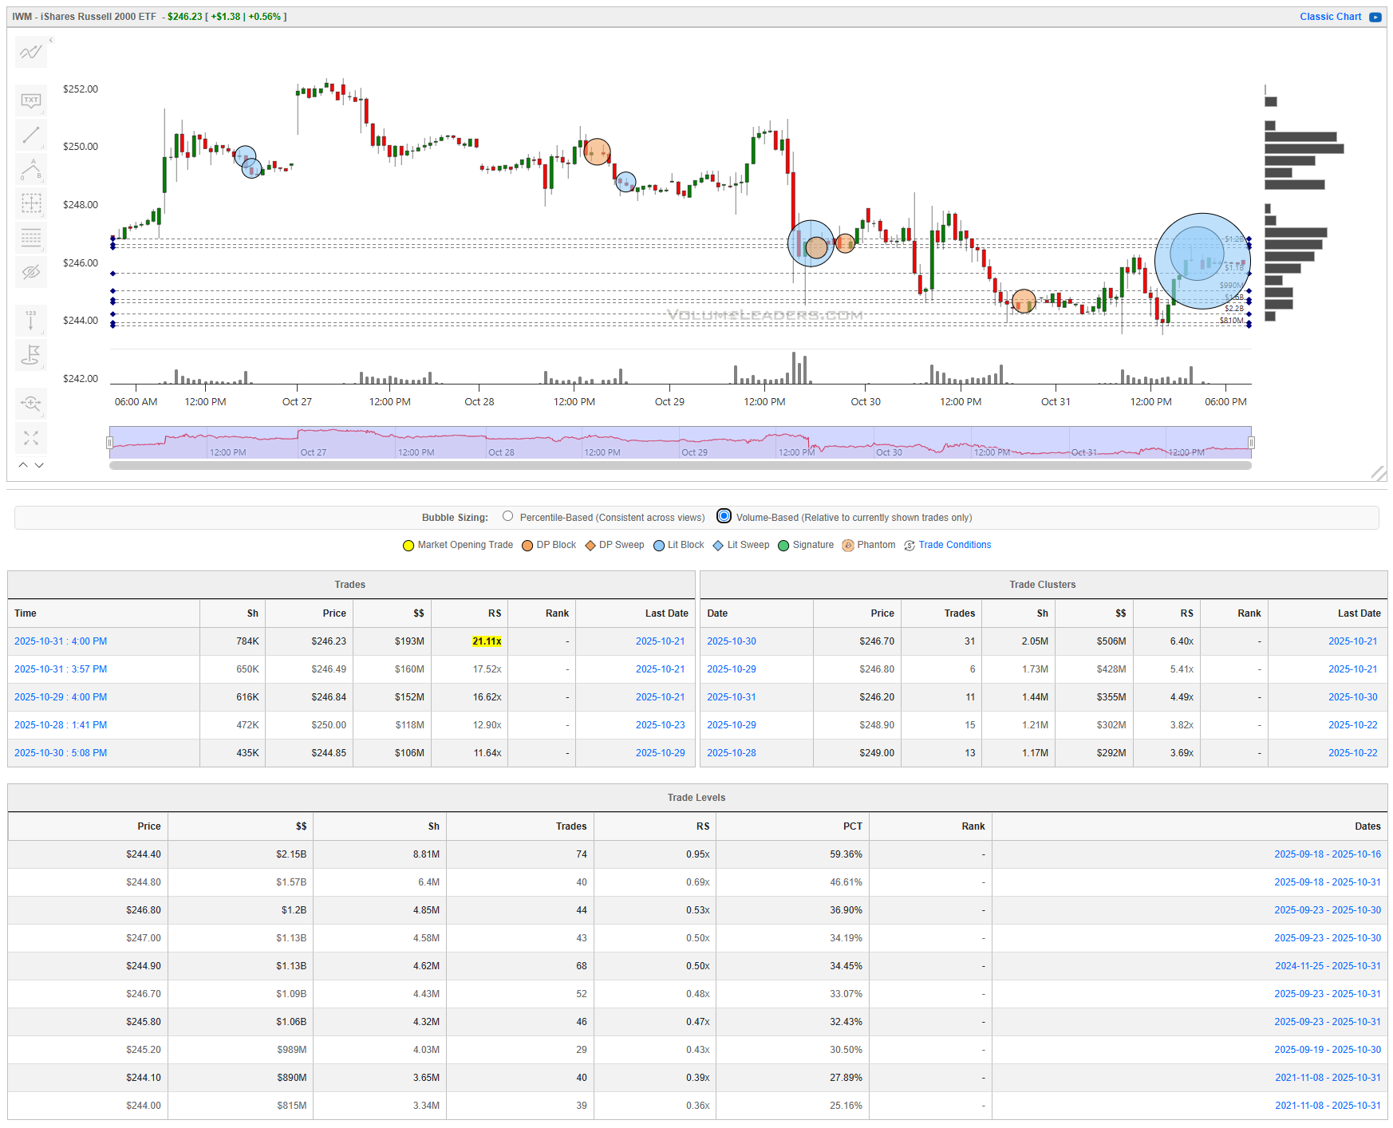This screenshot has width=1393, height=1128.
Task: Click the blue icon beside Classic Chart
Action: click(x=1375, y=17)
